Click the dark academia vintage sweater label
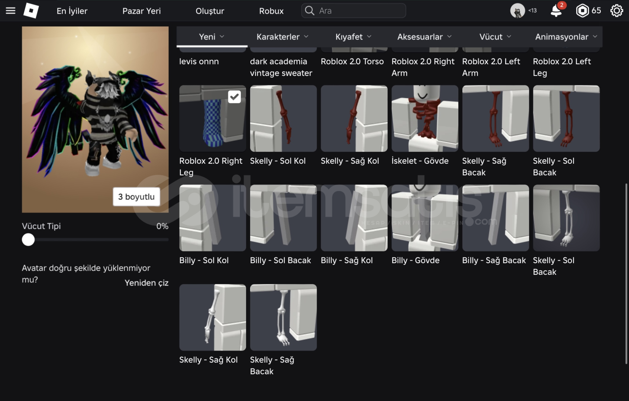 click(281, 67)
